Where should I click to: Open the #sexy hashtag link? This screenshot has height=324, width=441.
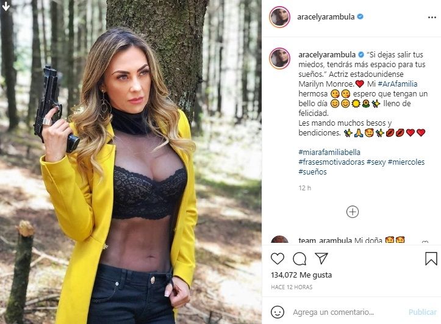(x=376, y=162)
